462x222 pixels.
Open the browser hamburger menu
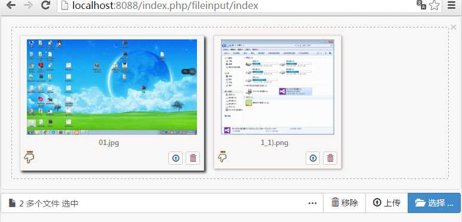(451, 5)
